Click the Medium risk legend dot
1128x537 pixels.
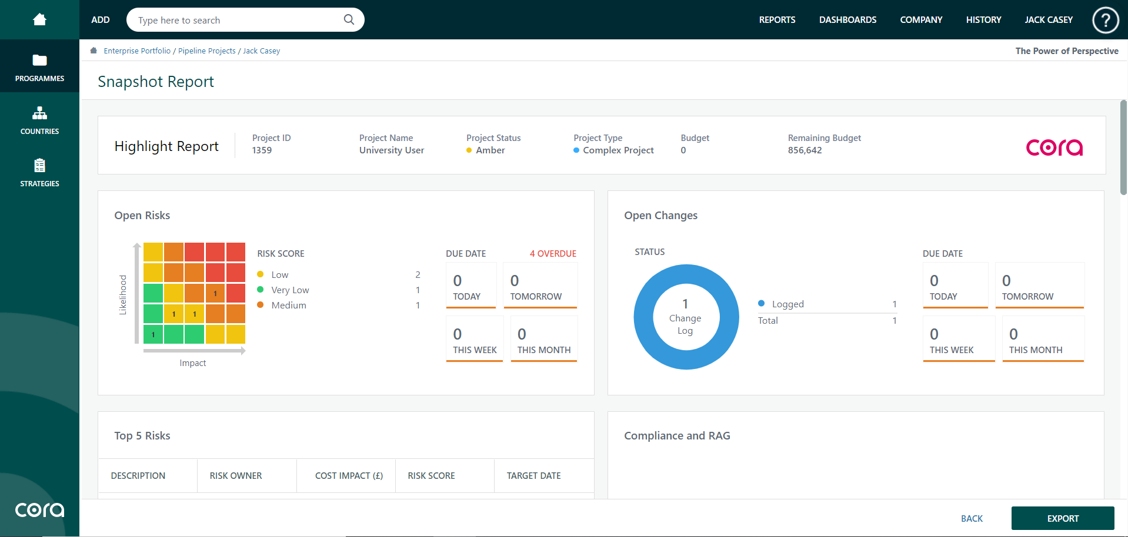(x=260, y=305)
